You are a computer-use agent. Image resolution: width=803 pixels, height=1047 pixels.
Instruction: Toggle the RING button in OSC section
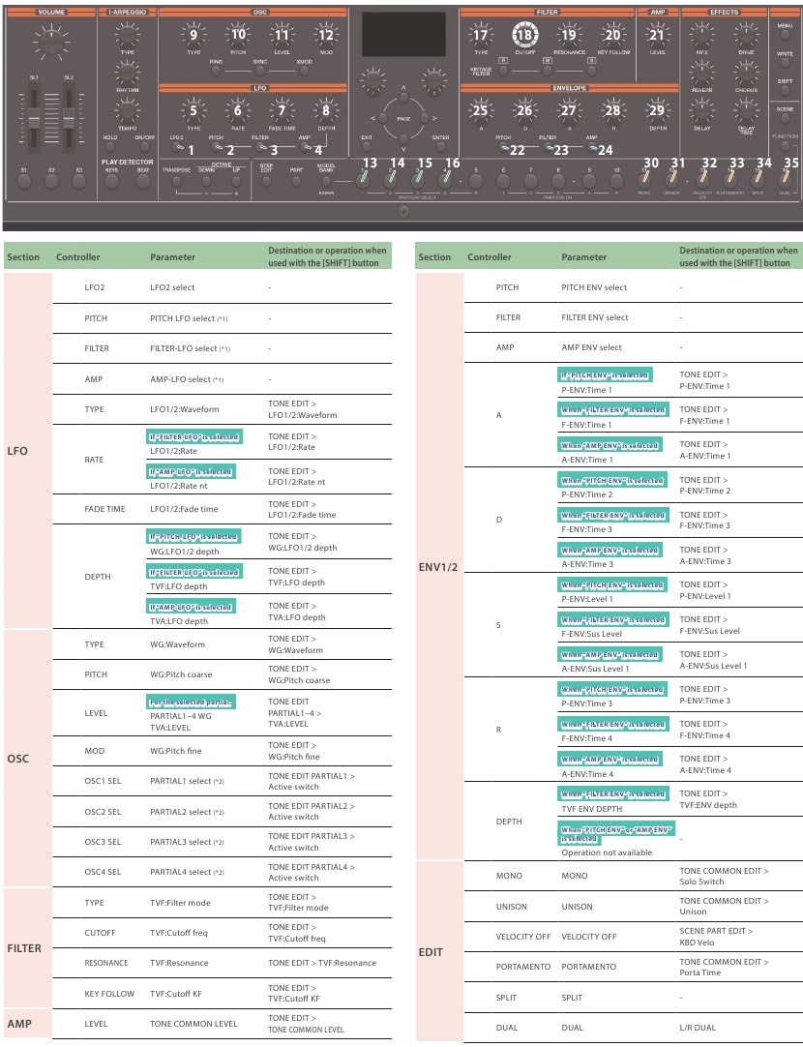coord(216,70)
